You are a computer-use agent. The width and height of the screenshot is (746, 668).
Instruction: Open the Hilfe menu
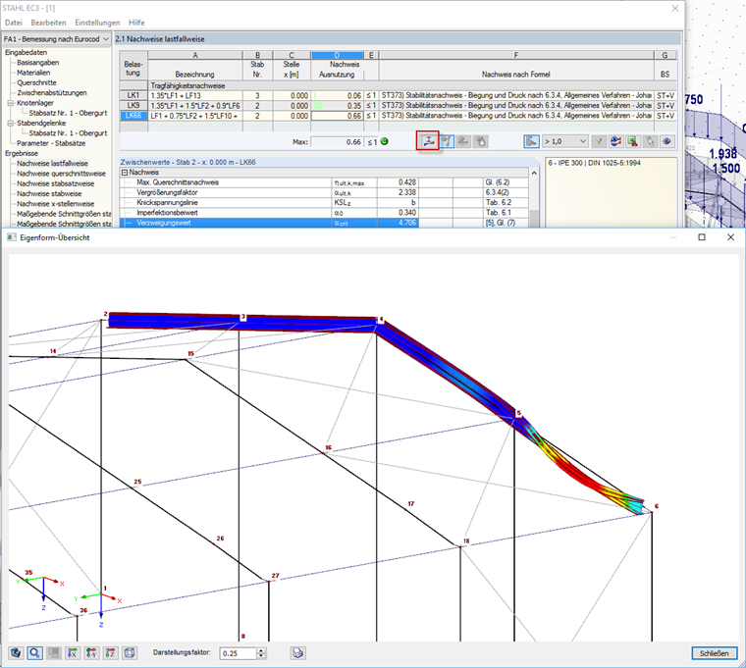(x=136, y=23)
